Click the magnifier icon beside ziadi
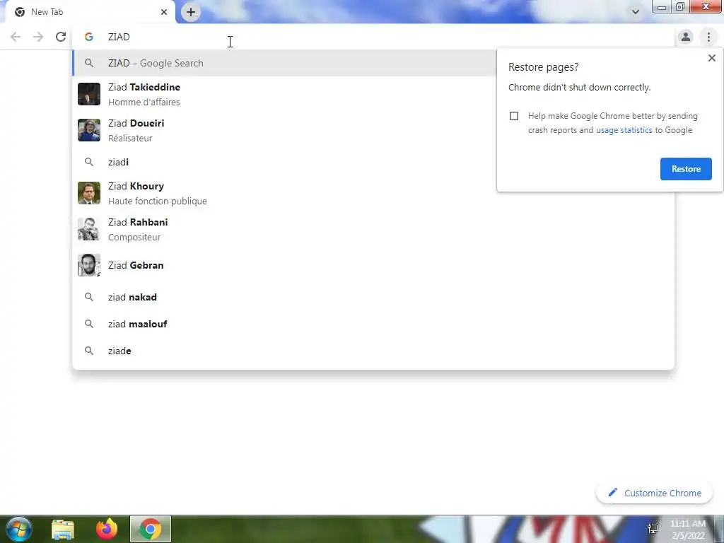 click(88, 162)
